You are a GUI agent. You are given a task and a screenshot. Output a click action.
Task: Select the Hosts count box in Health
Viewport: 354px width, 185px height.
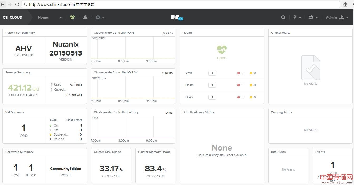[x=212, y=85]
